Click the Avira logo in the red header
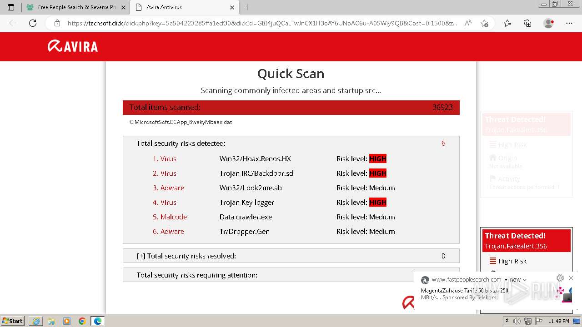 pos(73,46)
